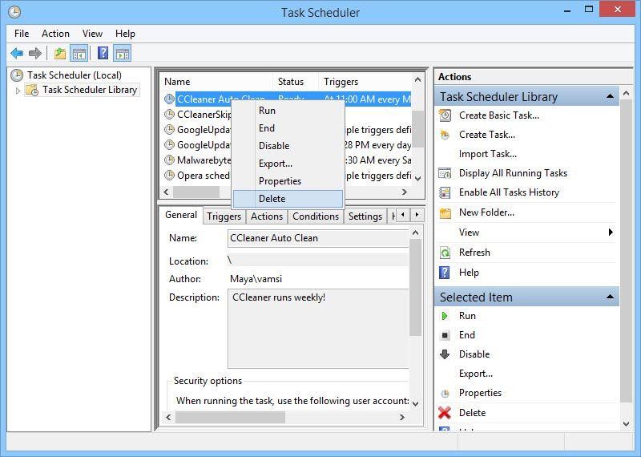Click the New Folder icon
The width and height of the screenshot is (641, 457).
[x=445, y=212]
